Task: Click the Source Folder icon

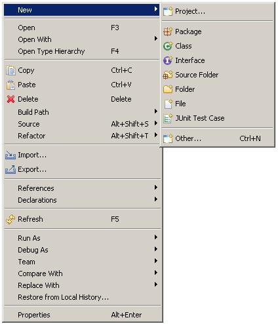Action: (168, 75)
